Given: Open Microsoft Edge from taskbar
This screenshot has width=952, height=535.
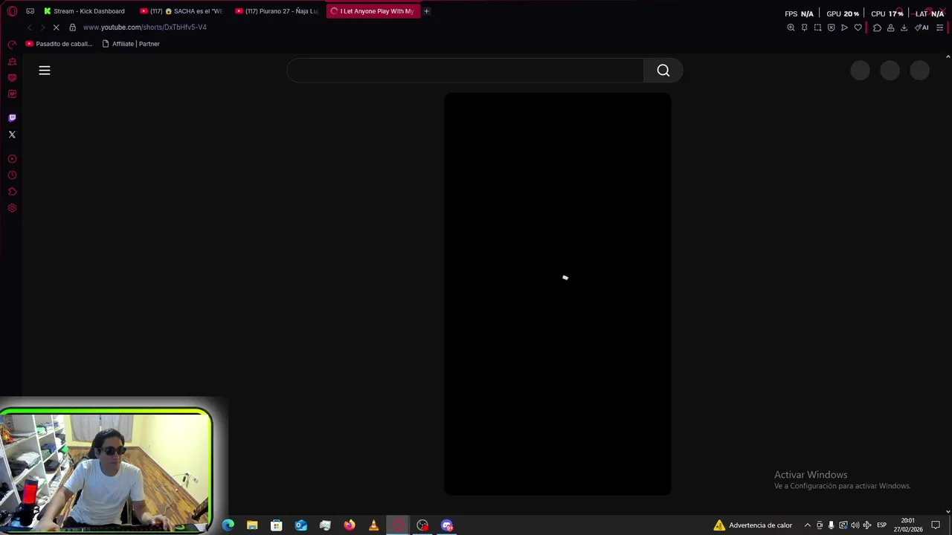Looking at the screenshot, I should pyautogui.click(x=228, y=525).
